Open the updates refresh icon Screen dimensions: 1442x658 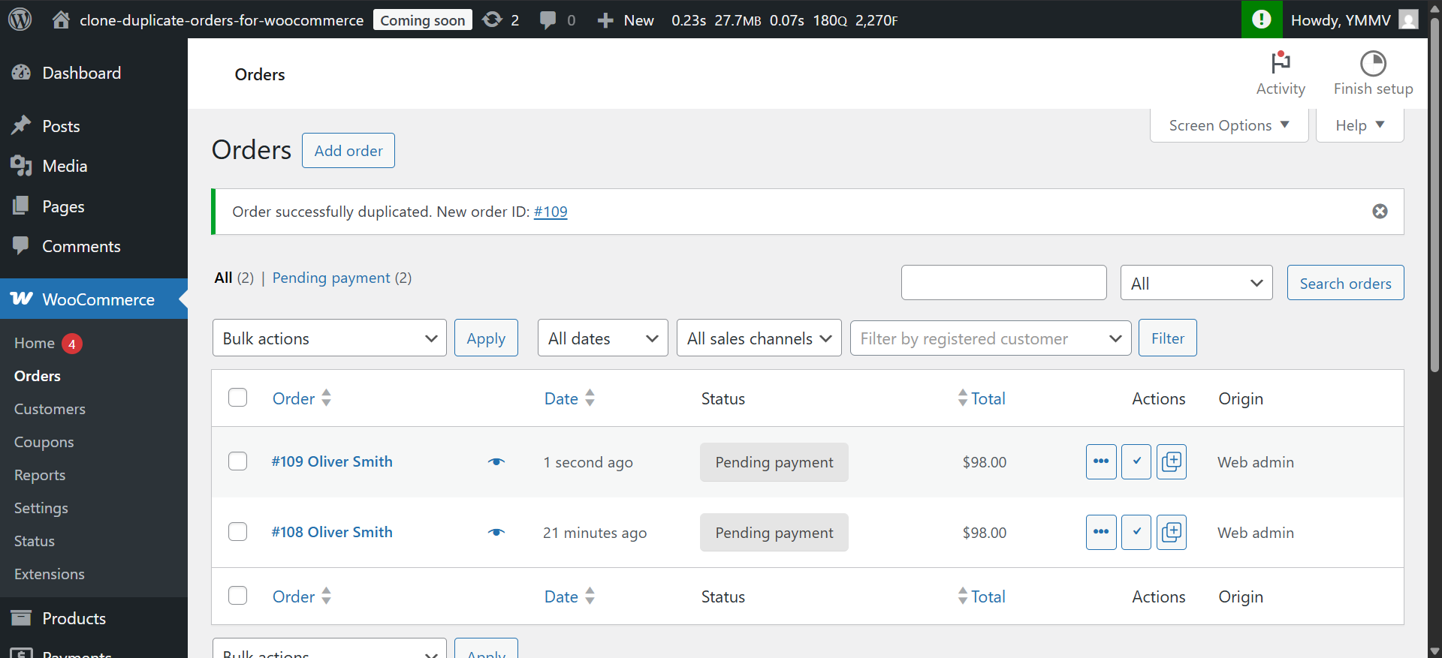click(x=492, y=20)
